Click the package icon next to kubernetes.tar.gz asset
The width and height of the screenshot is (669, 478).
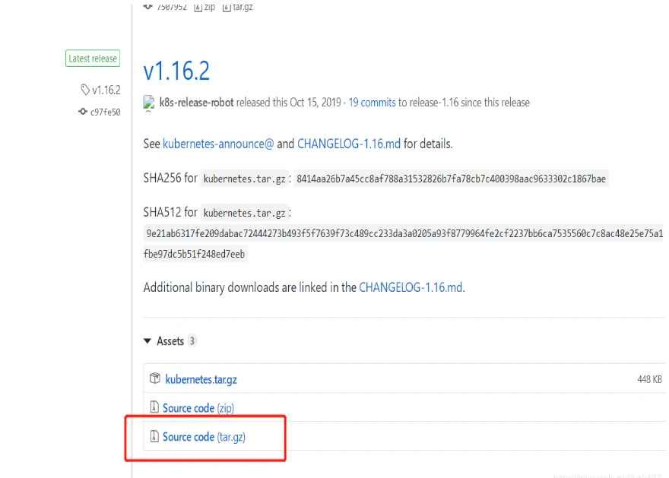pyautogui.click(x=155, y=378)
